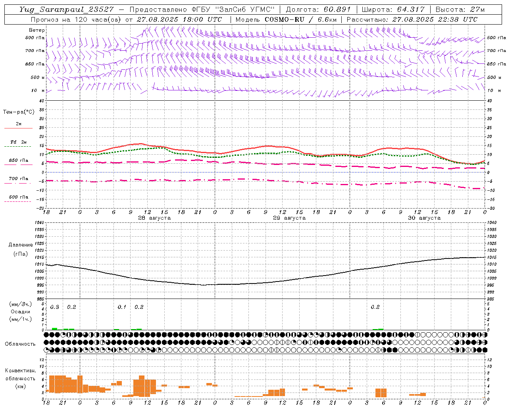
Task: Click the Осадки panel label
Action: tap(20, 312)
